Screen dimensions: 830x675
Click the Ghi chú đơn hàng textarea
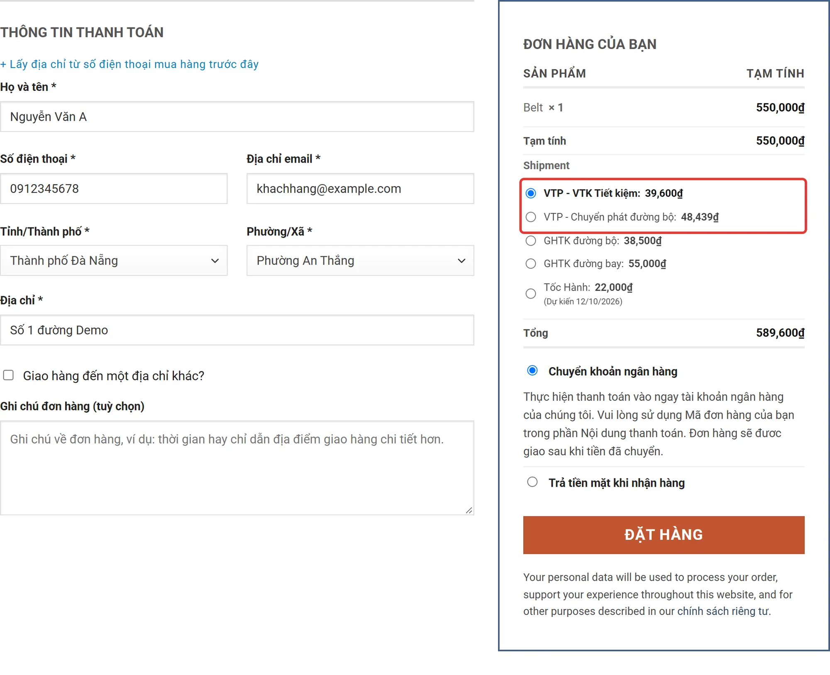[237, 468]
